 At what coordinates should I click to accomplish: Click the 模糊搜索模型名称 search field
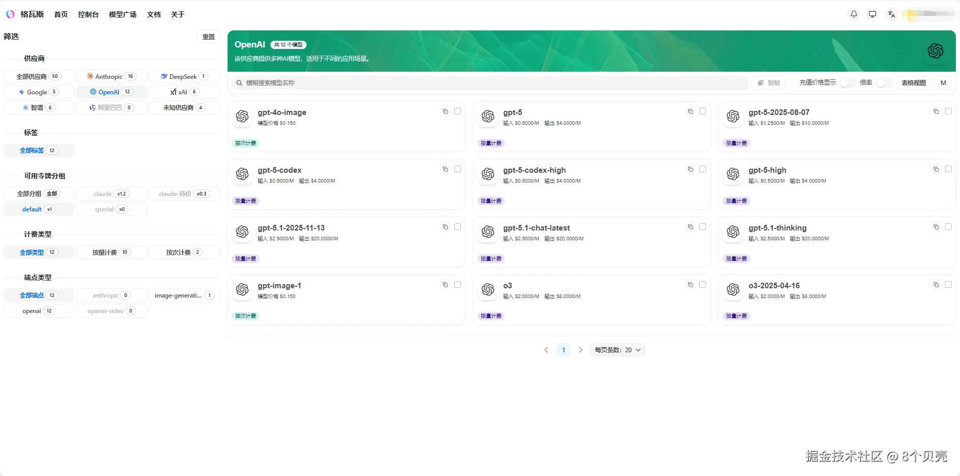point(490,83)
